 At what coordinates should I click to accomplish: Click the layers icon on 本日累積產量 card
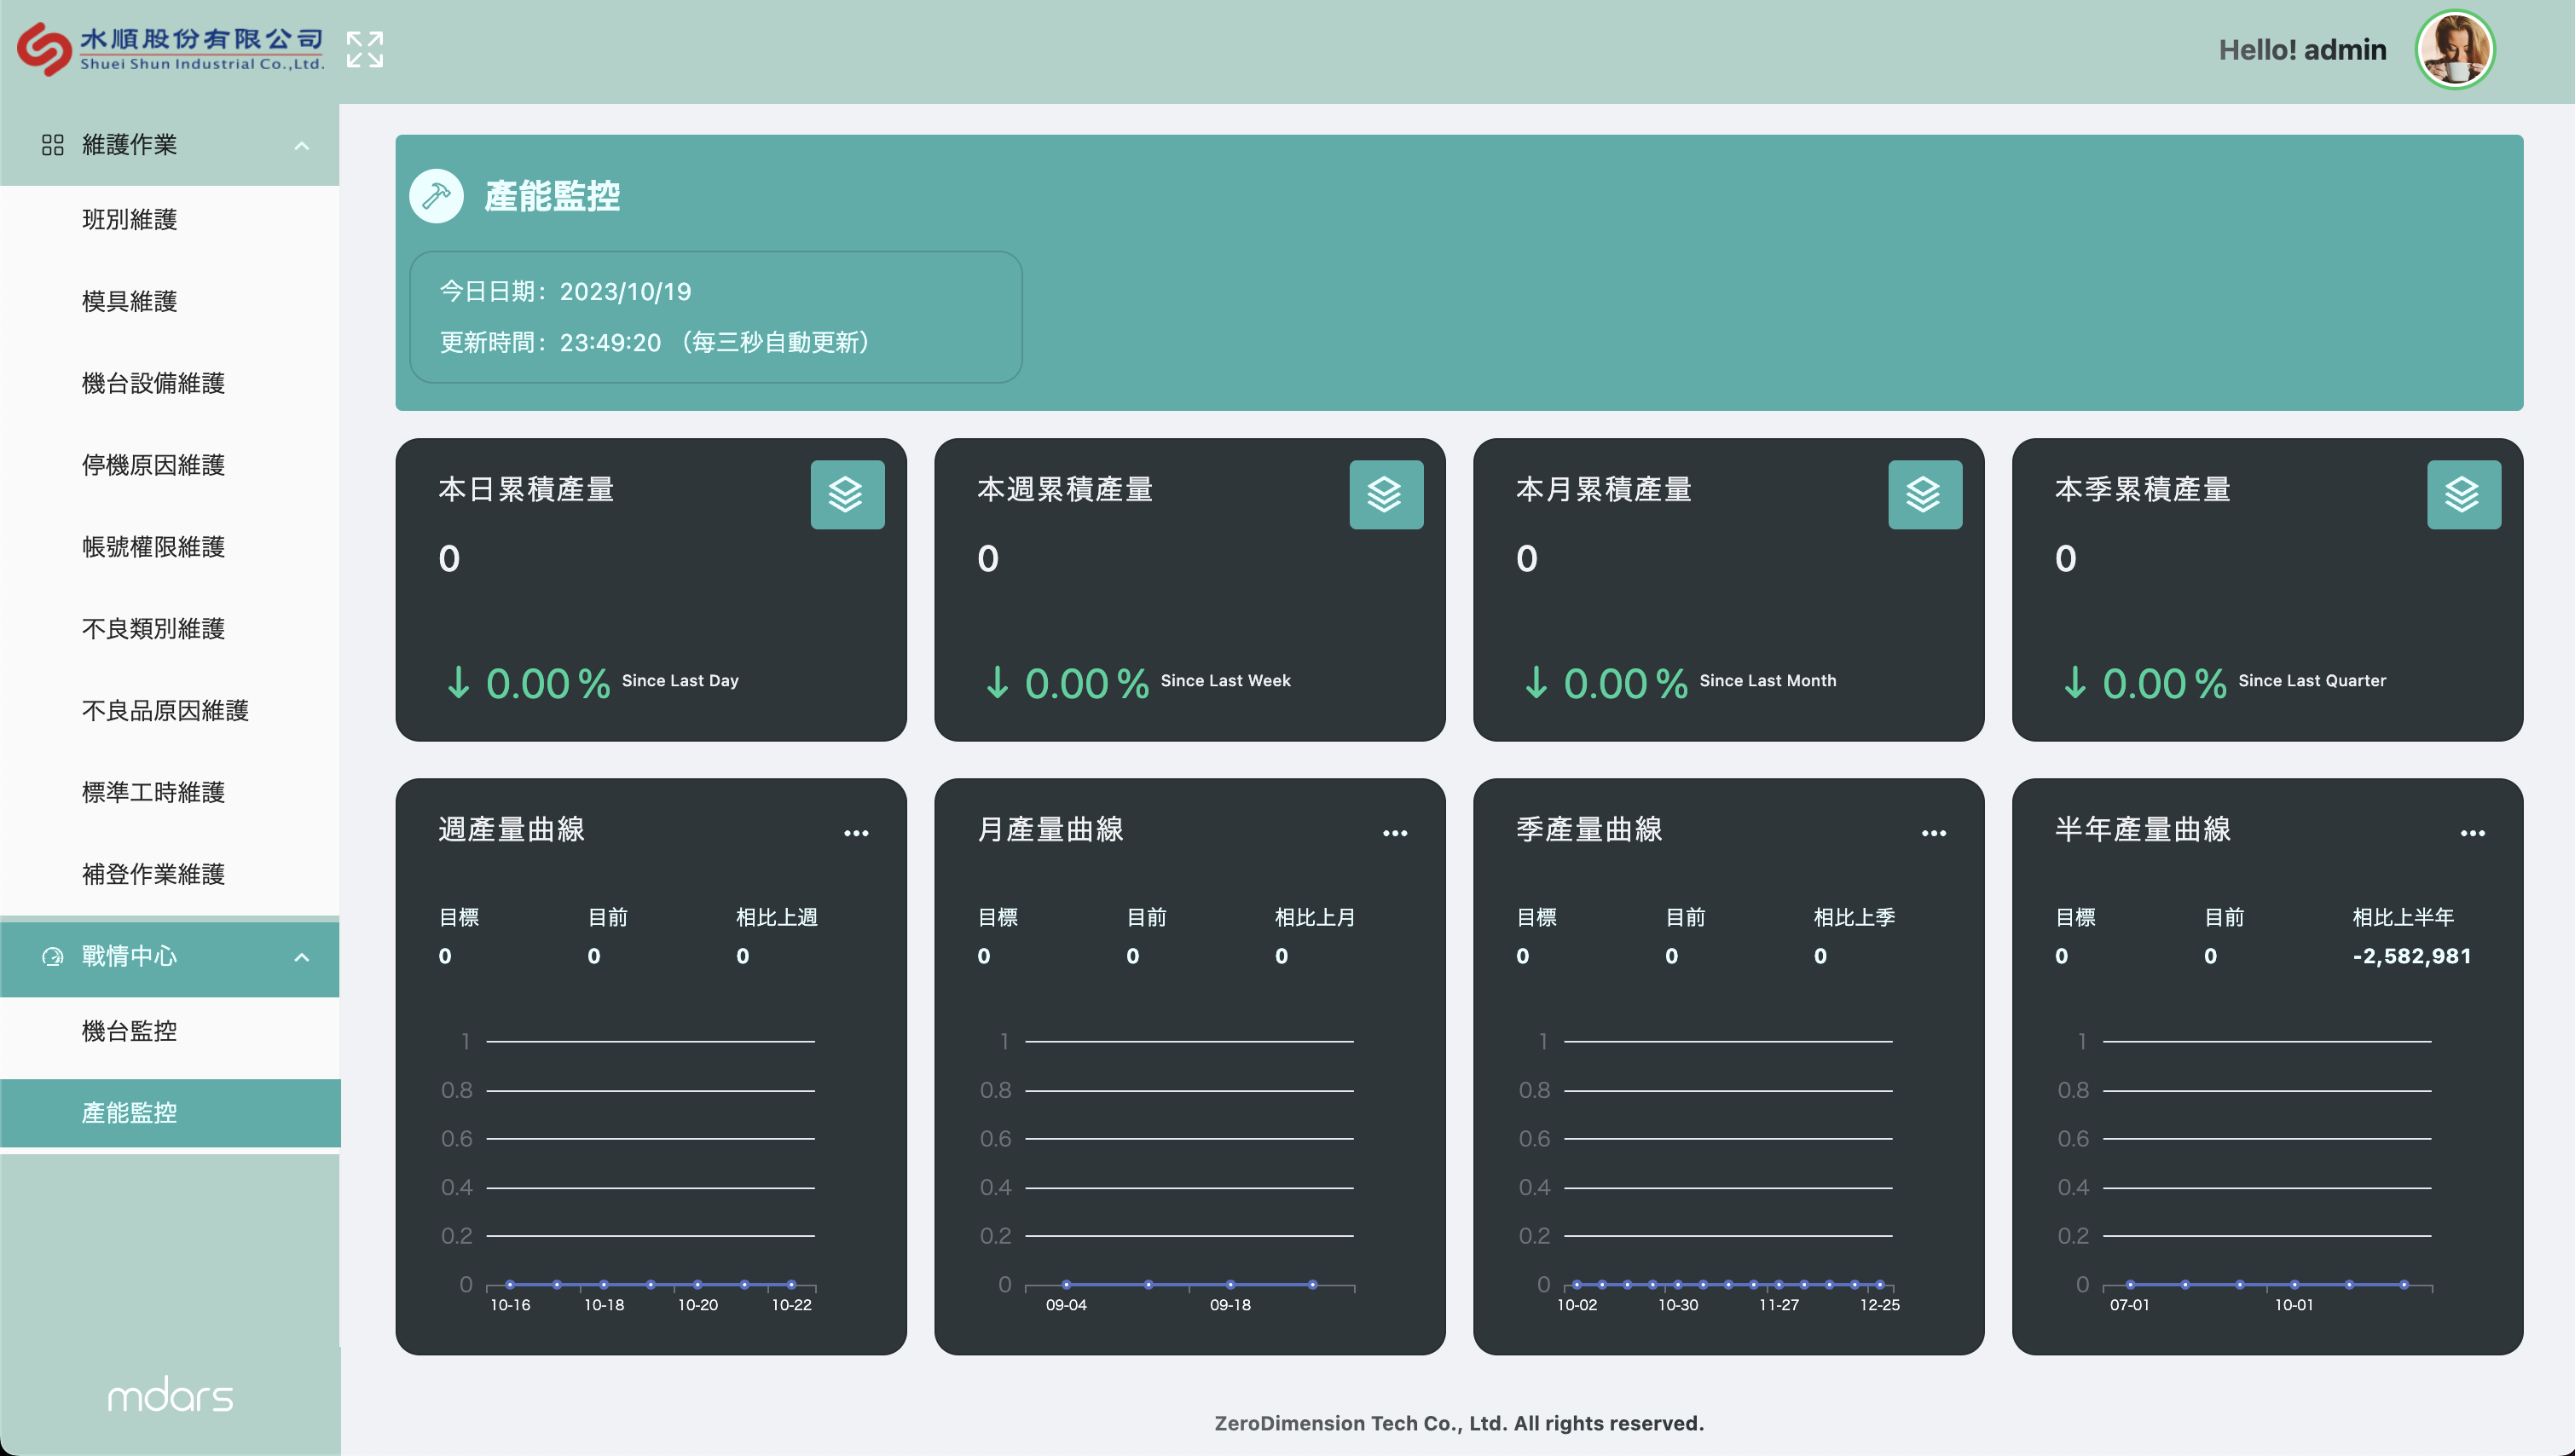(x=847, y=495)
